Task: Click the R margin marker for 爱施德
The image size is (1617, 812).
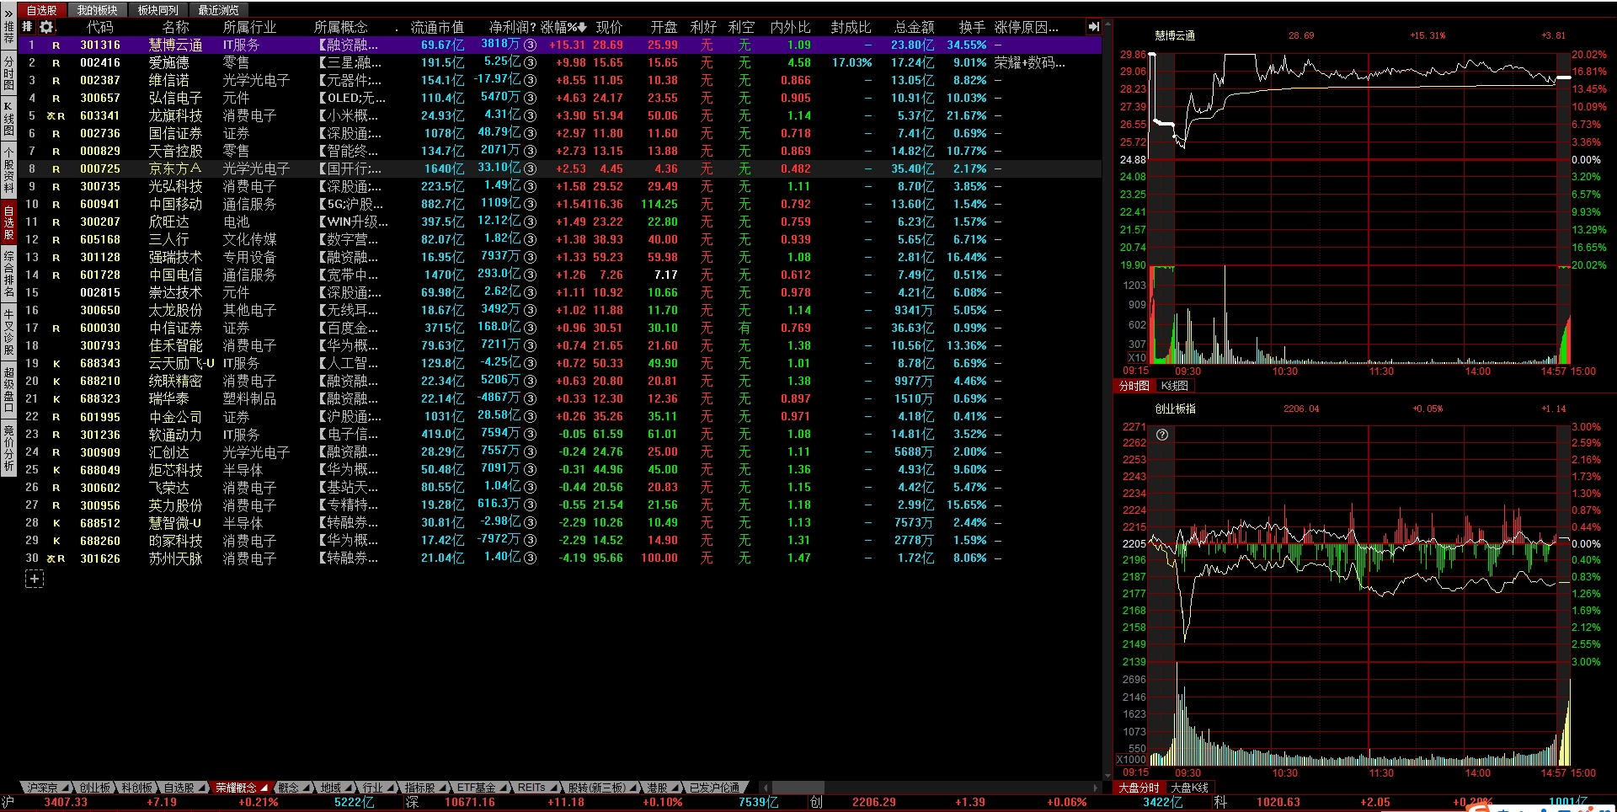Action: (56, 63)
